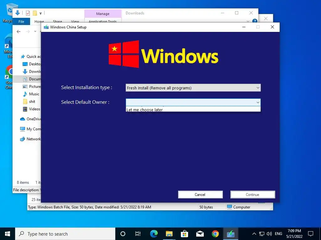
Task: Show hidden tray icons chevron
Action: click(x=254, y=234)
